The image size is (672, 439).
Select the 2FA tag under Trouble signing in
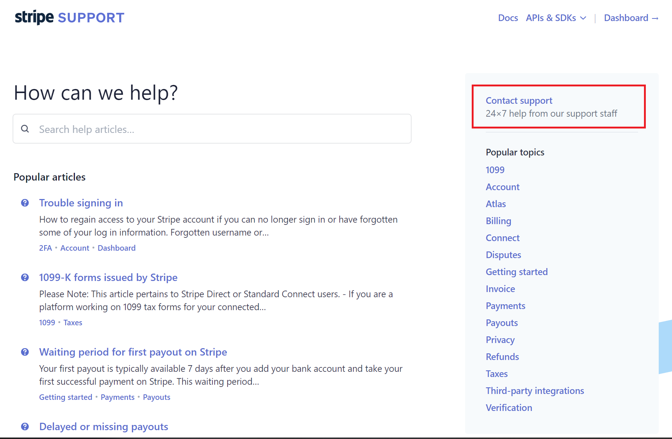point(45,248)
